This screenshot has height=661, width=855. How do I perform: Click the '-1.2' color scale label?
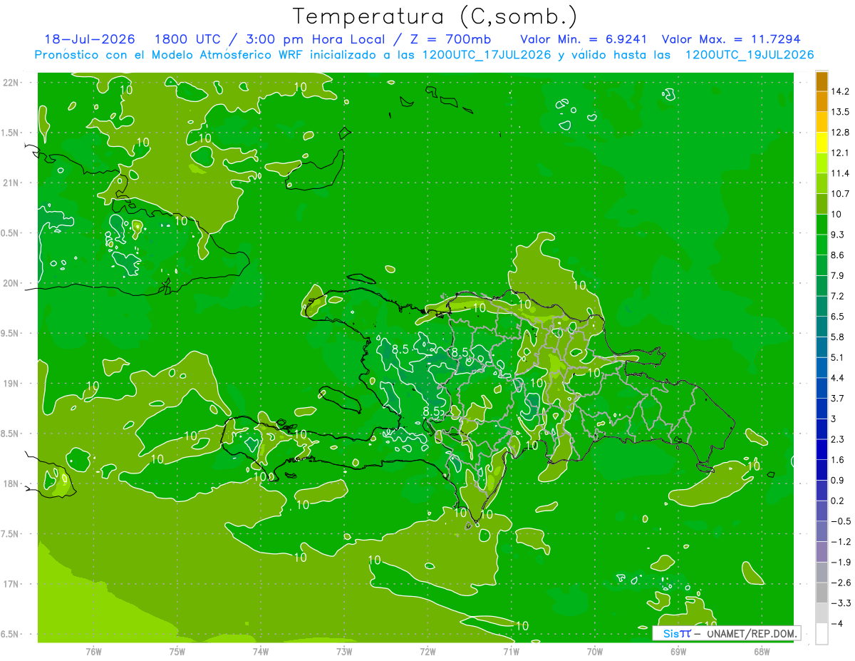tap(841, 542)
